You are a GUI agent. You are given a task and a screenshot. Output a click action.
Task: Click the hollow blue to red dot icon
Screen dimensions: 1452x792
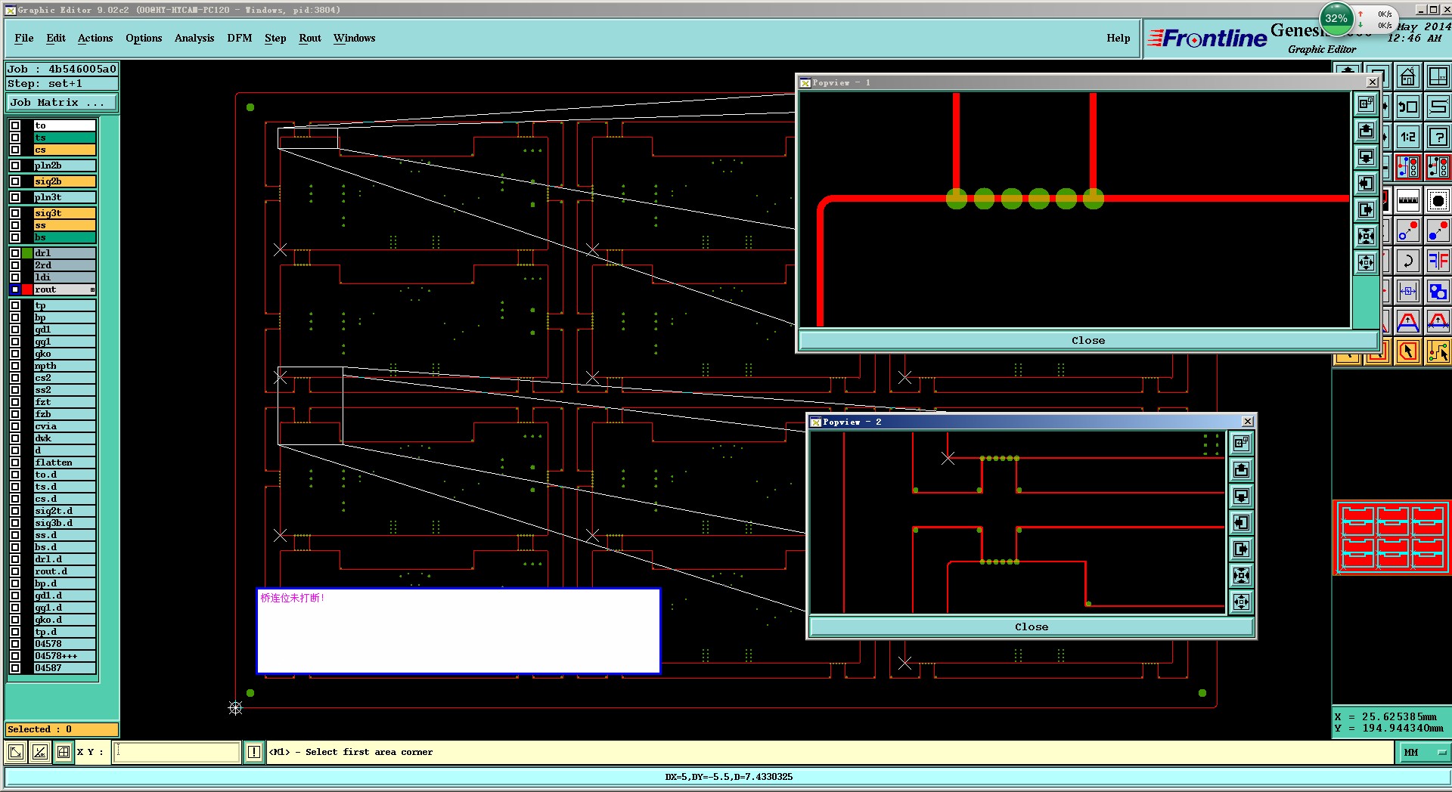1407,231
